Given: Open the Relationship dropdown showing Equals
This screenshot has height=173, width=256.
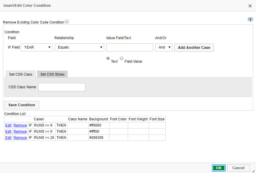Looking at the screenshot, I should pos(79,47).
